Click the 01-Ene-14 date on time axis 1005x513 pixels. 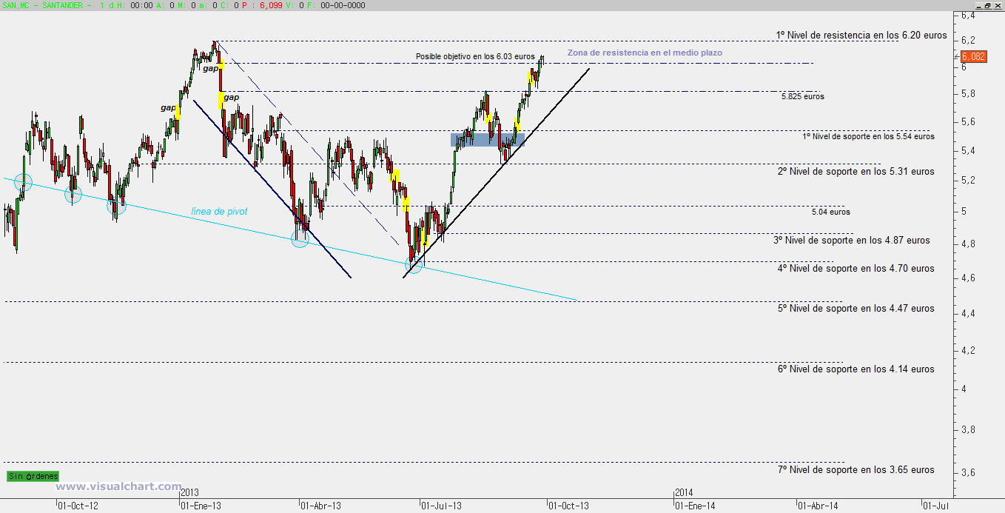(x=696, y=506)
